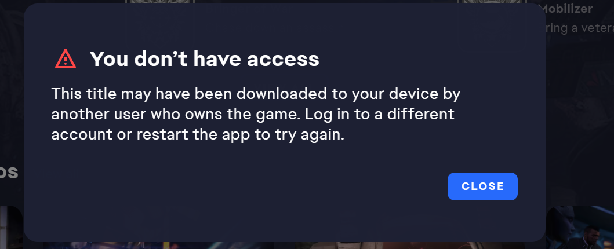Click the "another user who owns the game" text

176,115
